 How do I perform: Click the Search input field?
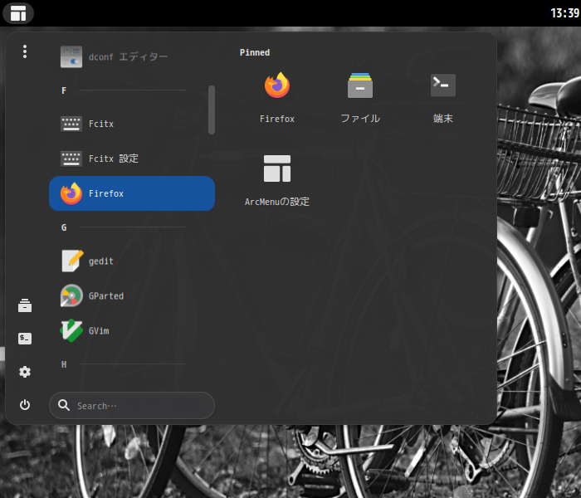[132, 405]
